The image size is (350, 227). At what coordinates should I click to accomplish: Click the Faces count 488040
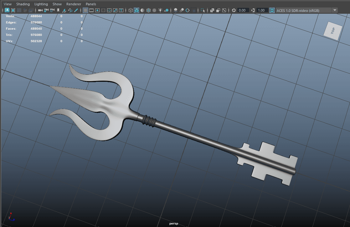pos(36,28)
